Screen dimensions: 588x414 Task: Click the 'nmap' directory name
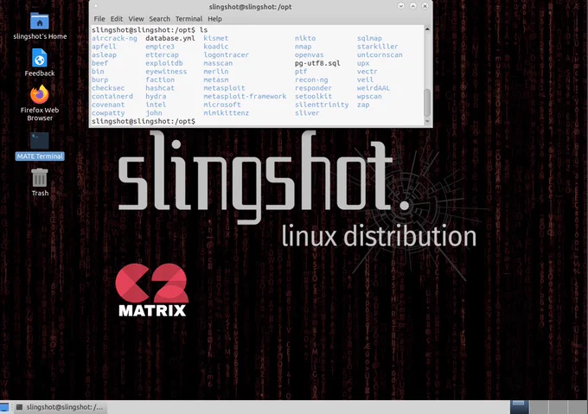coord(303,47)
